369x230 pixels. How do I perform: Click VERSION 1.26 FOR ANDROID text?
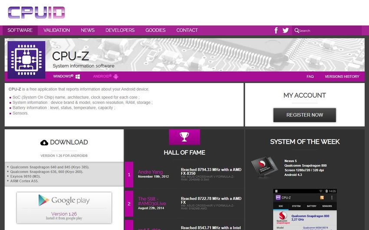point(64,156)
